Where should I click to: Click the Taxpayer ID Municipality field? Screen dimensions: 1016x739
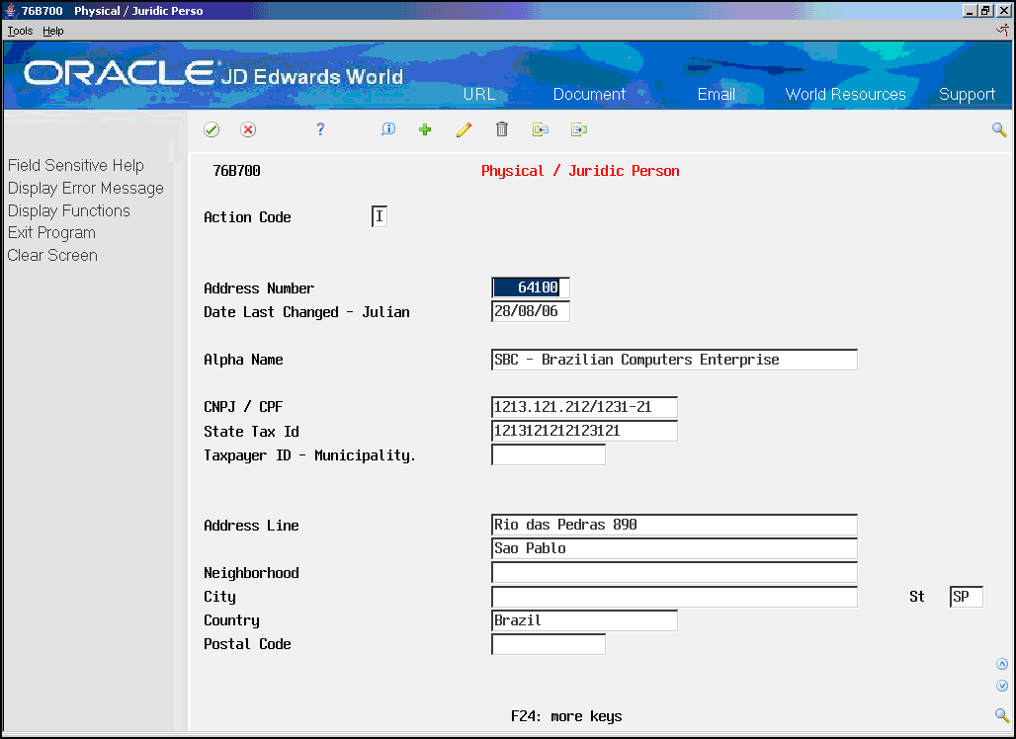click(549, 454)
